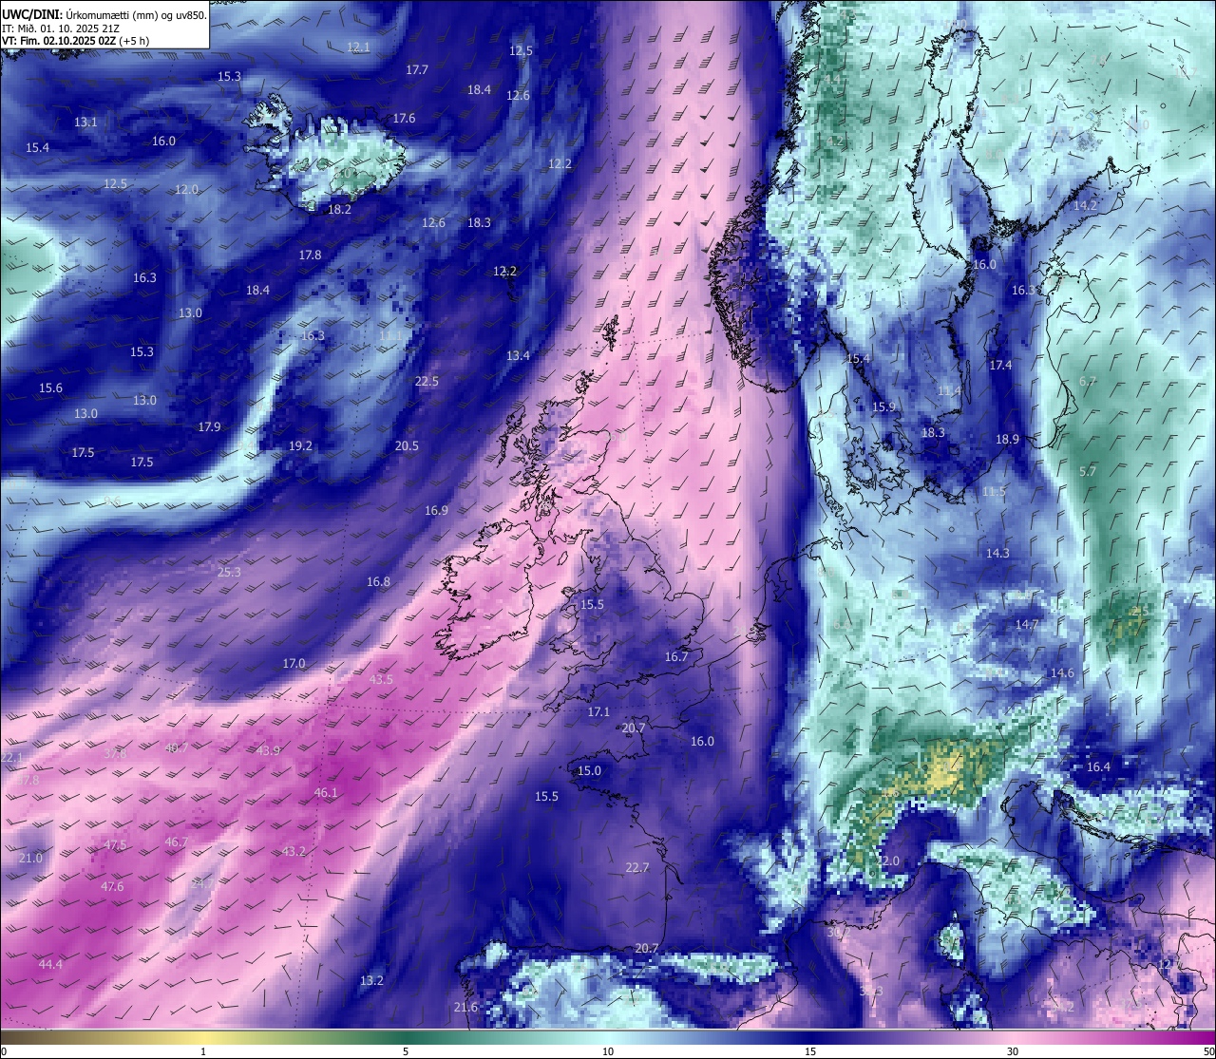Click the 14.3 value

click(x=997, y=554)
